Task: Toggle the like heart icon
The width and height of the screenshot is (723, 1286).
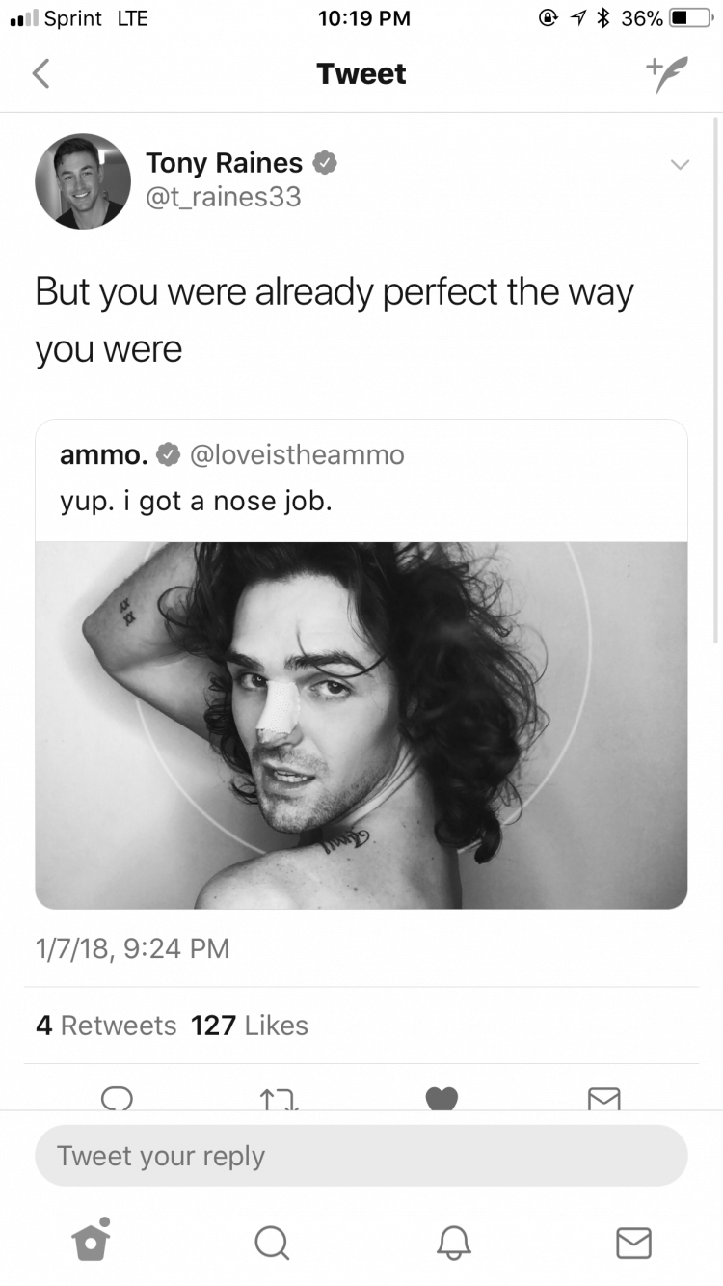Action: coord(442,1099)
